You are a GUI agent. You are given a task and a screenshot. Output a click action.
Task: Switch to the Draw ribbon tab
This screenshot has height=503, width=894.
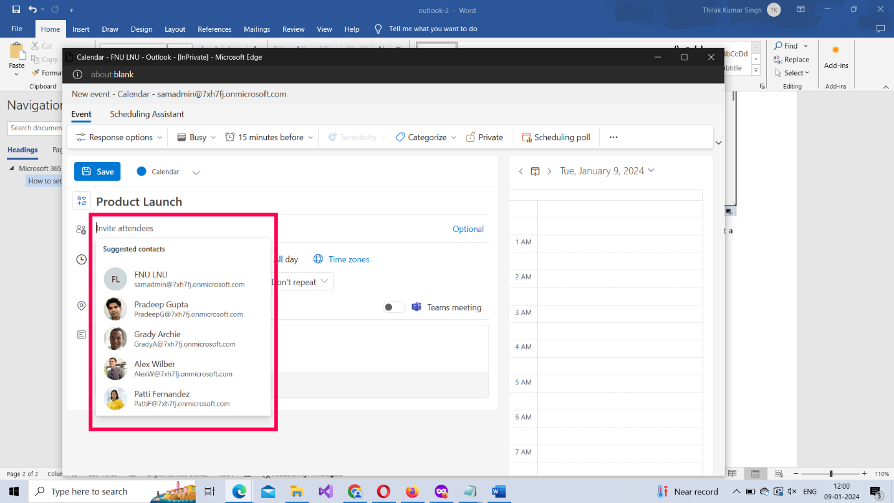coord(110,29)
